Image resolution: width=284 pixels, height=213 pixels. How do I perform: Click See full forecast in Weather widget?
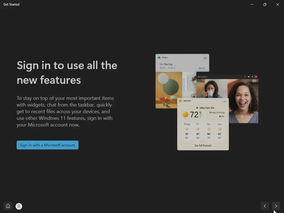point(203,145)
